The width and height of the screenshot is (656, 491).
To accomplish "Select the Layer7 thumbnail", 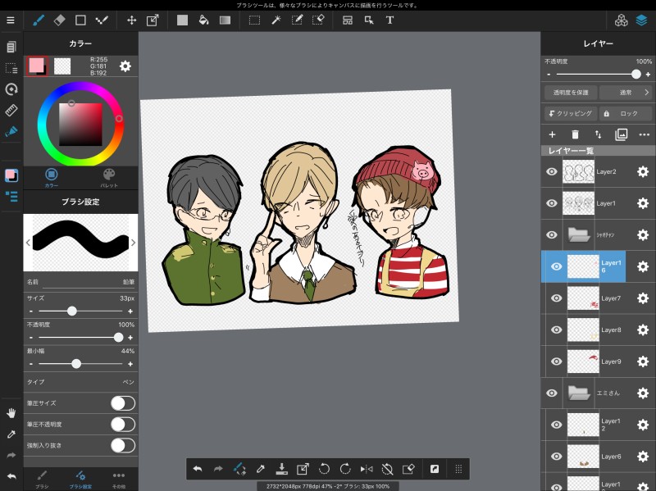I will [582, 298].
